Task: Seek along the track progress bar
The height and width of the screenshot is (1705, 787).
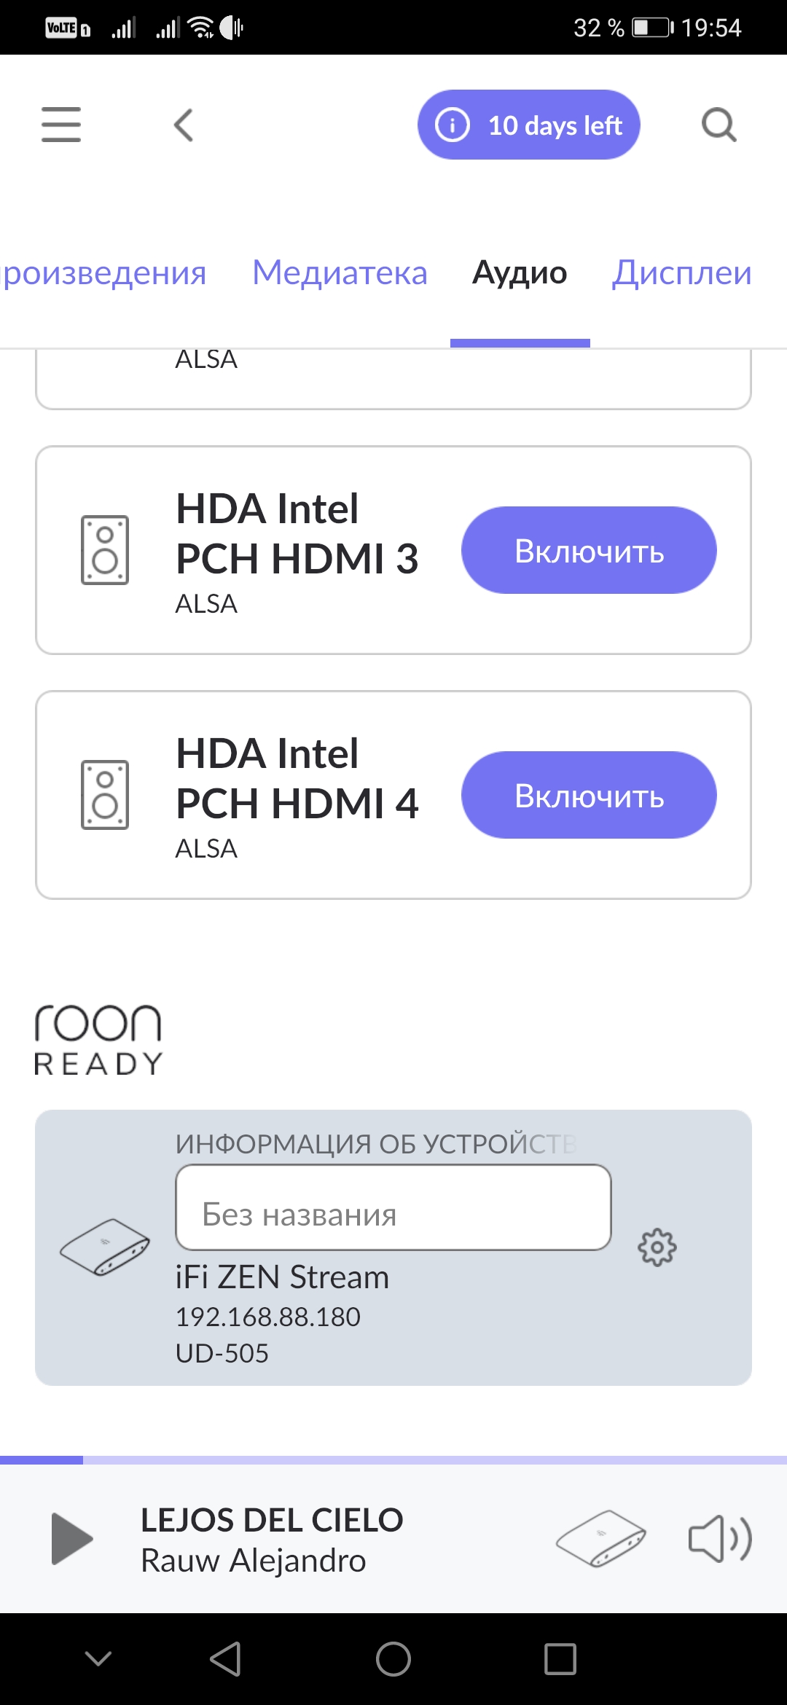Action: point(393,1459)
